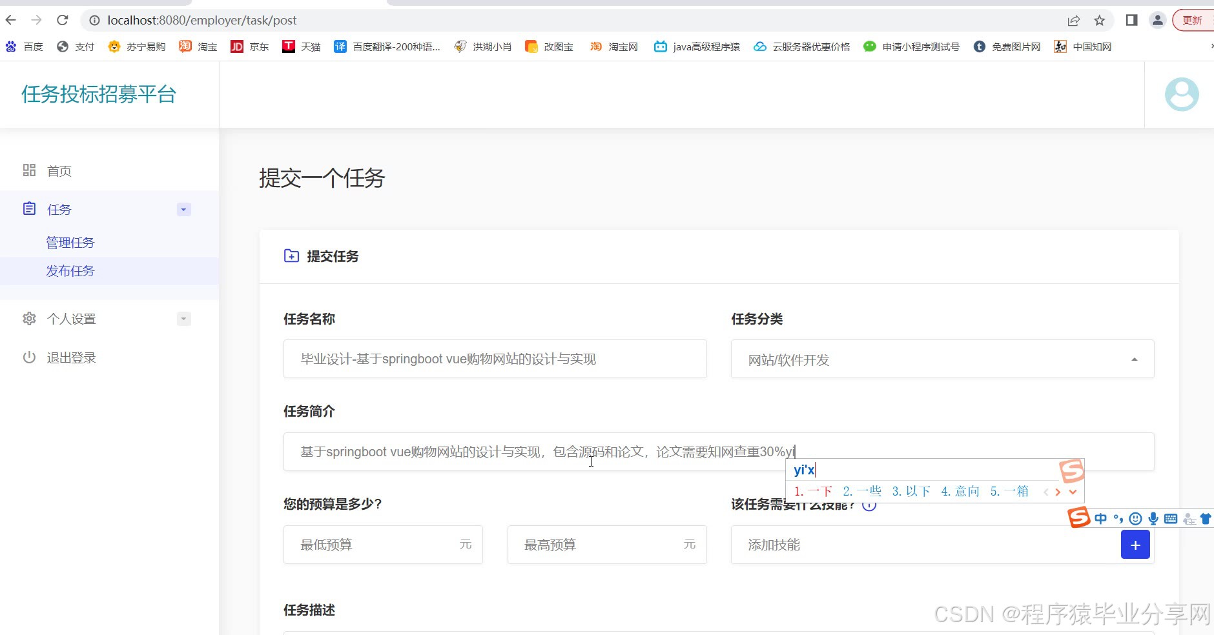Open the 百度 bookmark

24,46
